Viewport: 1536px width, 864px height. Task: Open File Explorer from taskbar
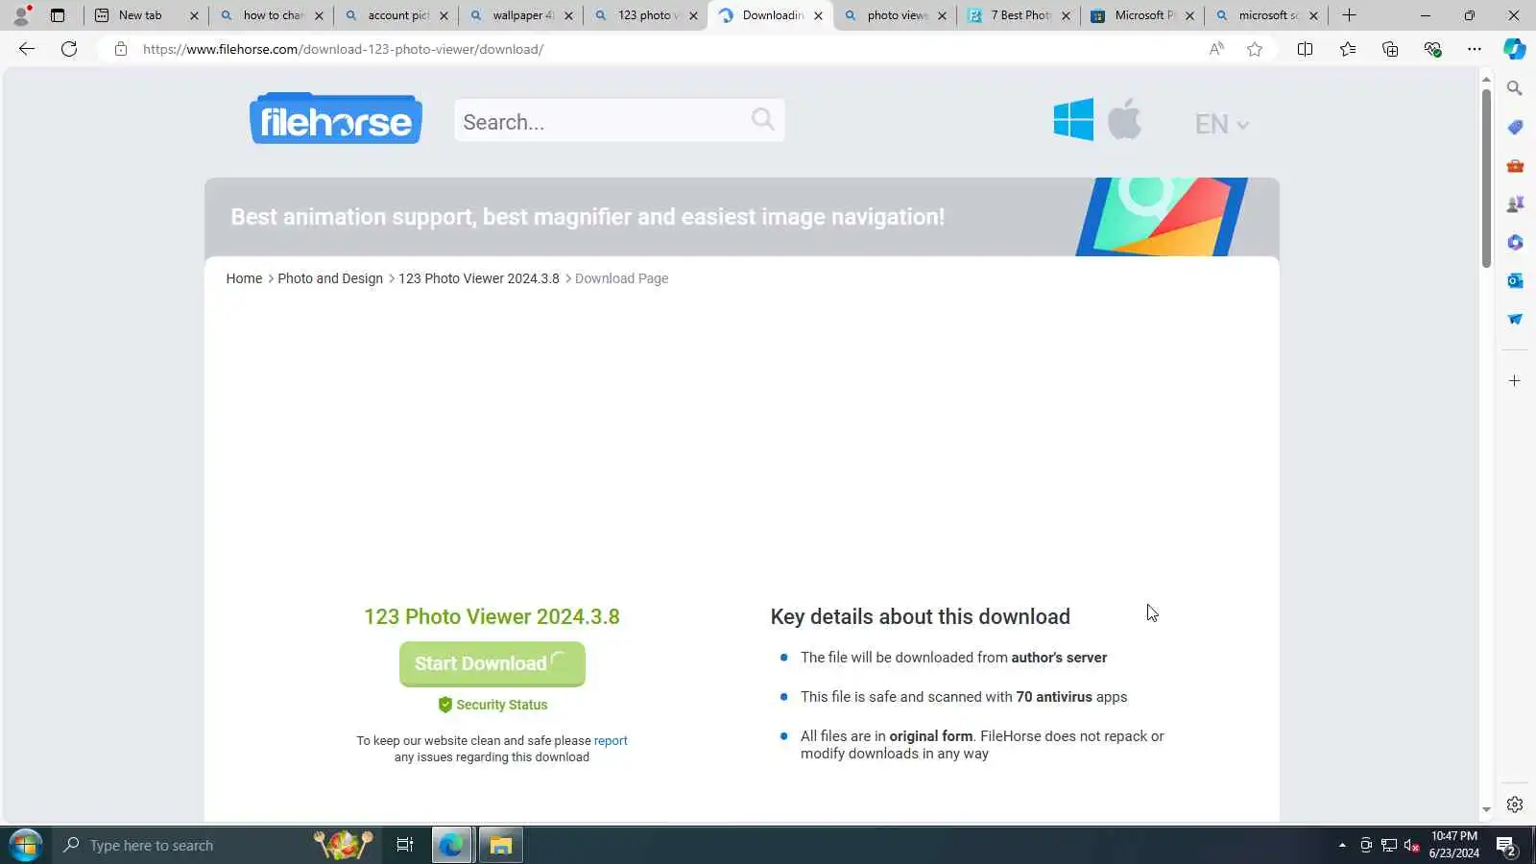click(x=501, y=845)
